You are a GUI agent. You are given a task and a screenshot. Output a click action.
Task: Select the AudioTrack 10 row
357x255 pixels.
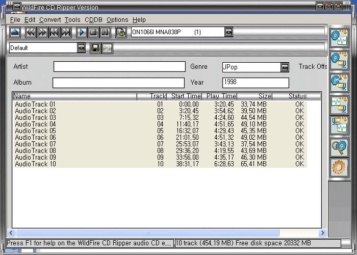point(160,164)
